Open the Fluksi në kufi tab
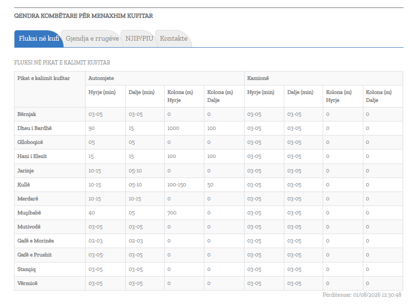Screen dimensions: 419x306 click(39, 38)
